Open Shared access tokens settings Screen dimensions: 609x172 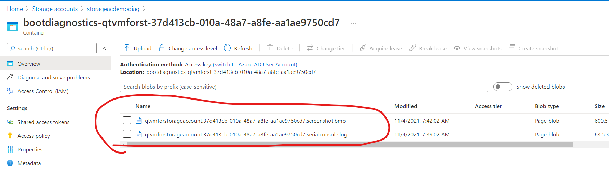[43, 122]
